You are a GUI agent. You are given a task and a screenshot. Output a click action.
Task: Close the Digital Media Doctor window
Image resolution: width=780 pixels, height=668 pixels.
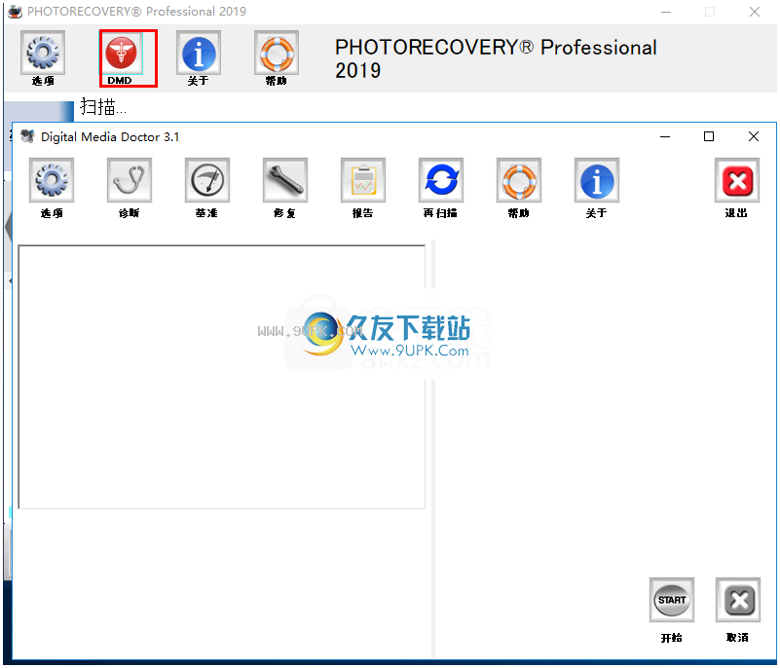pyautogui.click(x=754, y=136)
